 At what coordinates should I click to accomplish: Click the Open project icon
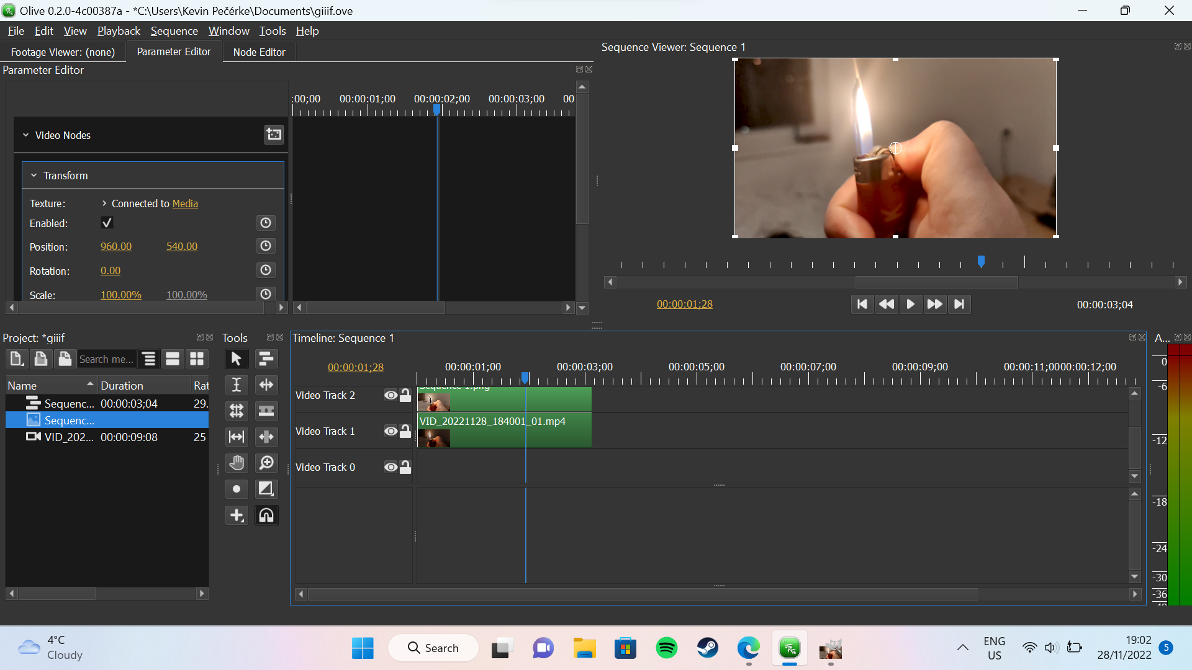click(40, 359)
